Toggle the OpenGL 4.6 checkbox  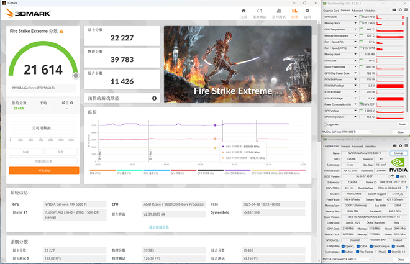(389, 252)
